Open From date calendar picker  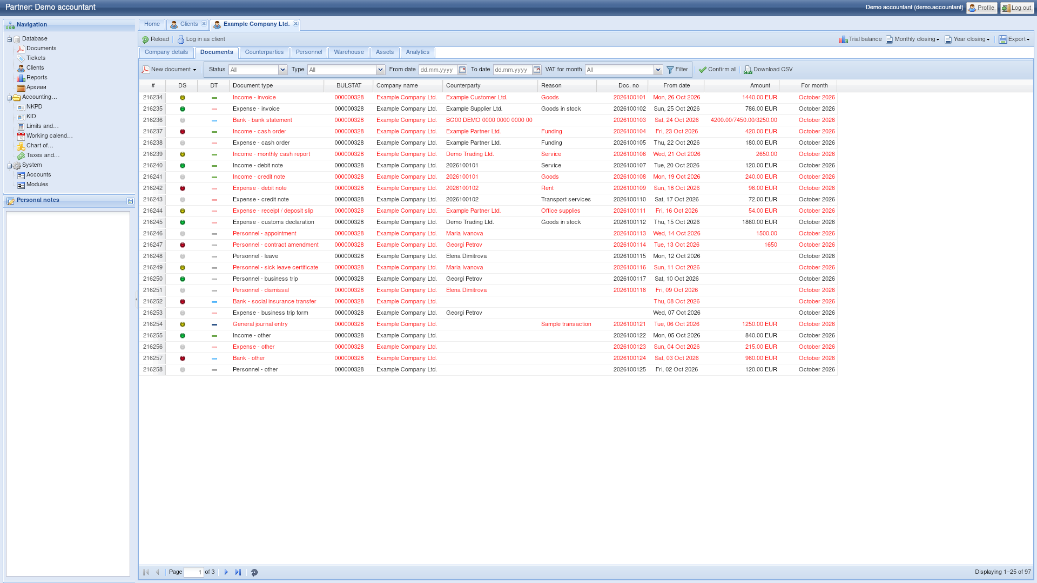462,70
